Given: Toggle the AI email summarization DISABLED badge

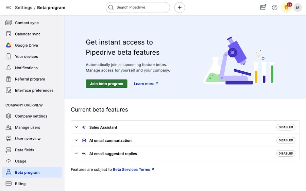Looking at the screenshot, I should coord(286,140).
